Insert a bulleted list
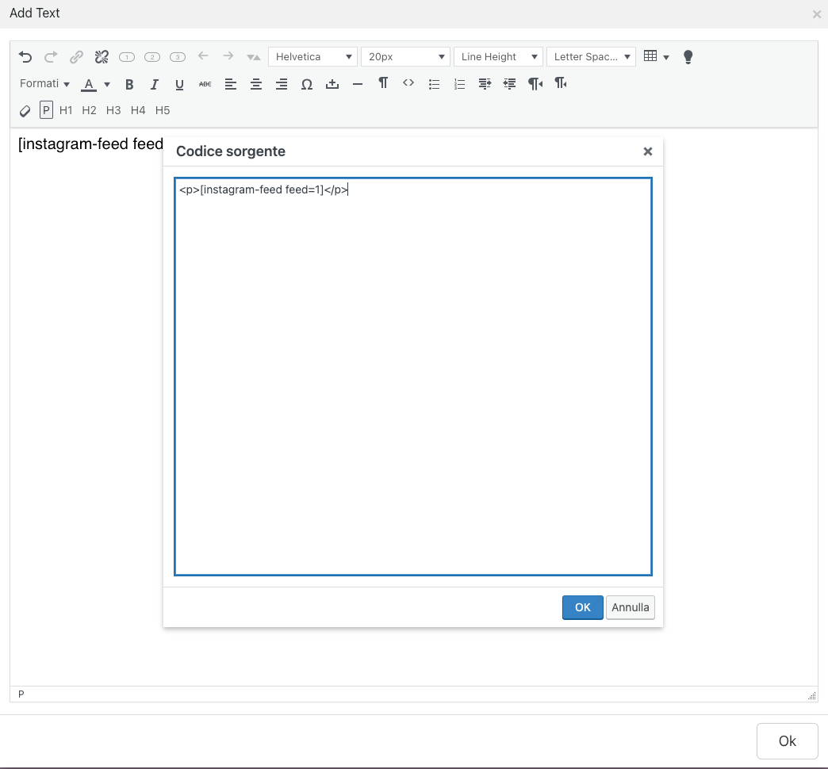Image resolution: width=828 pixels, height=769 pixels. [434, 84]
